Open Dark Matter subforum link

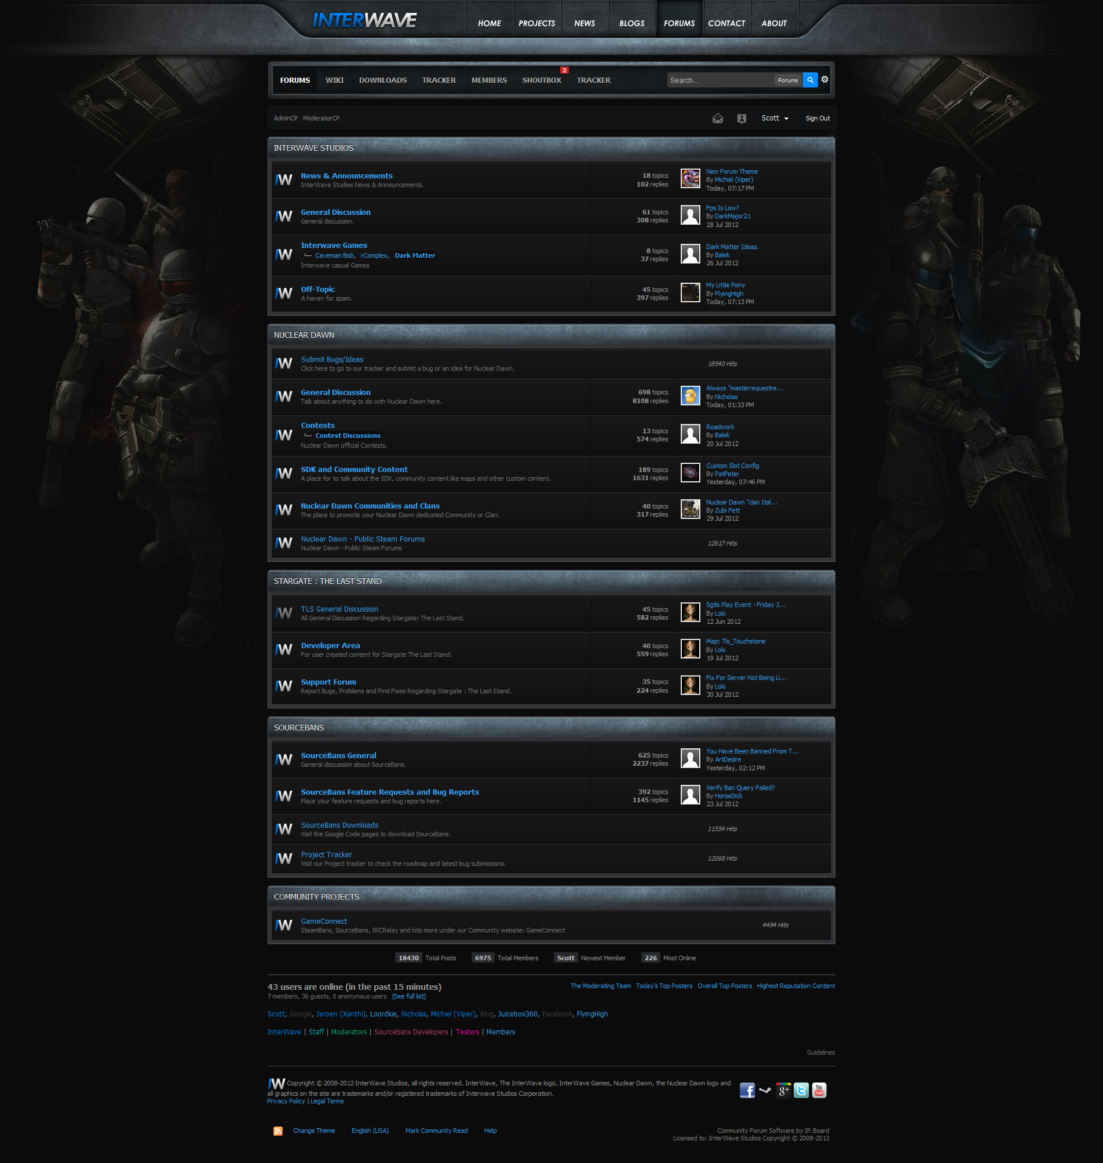click(x=415, y=256)
